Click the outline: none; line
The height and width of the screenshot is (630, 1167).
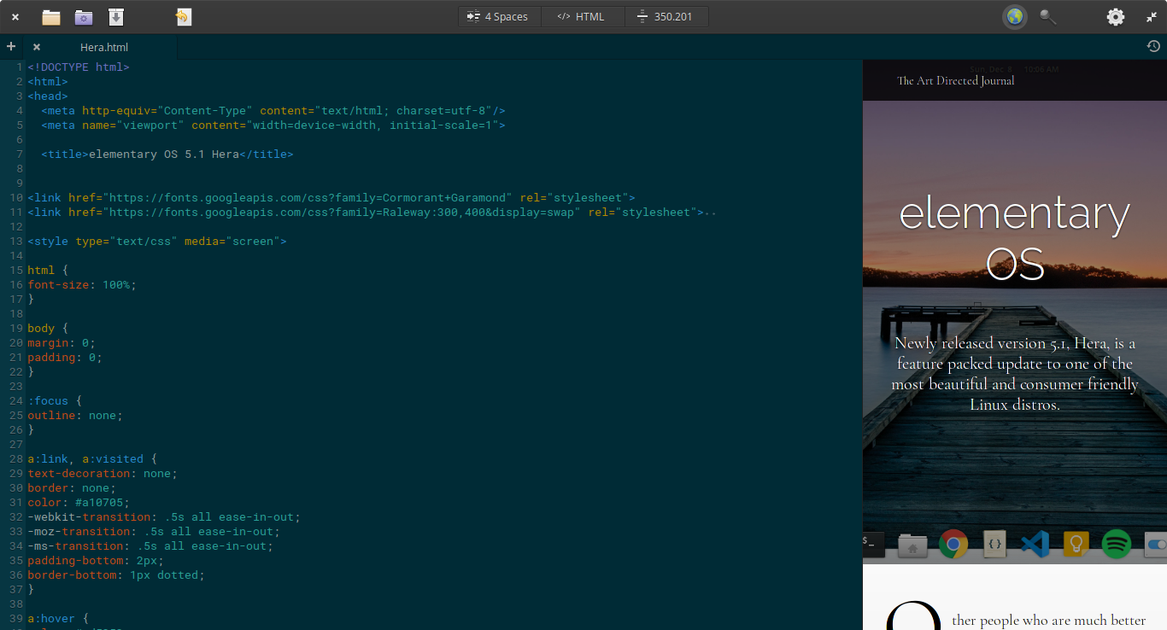(75, 416)
